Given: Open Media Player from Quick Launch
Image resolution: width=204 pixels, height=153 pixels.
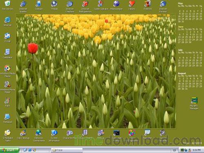Looking at the screenshot, I should 34,150.
